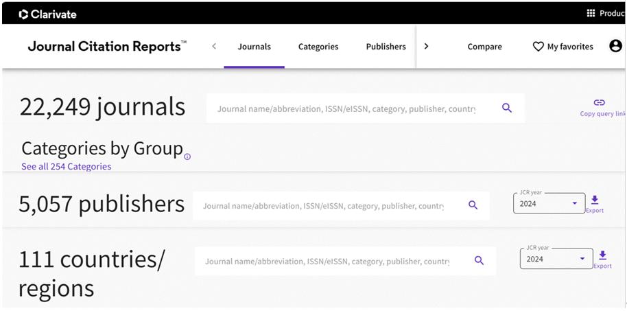Open the JCR year dropdown for countries/regions
This screenshot has height=311, width=627.
[x=556, y=259]
